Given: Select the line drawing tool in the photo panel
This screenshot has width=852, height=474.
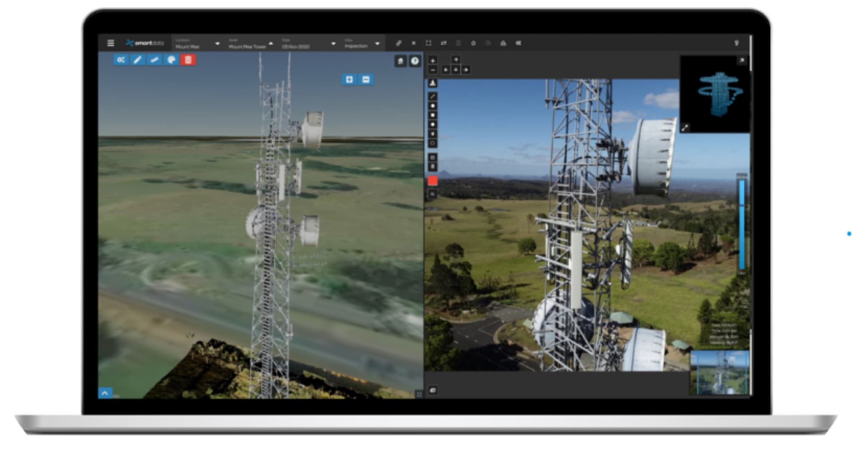Looking at the screenshot, I should (433, 95).
